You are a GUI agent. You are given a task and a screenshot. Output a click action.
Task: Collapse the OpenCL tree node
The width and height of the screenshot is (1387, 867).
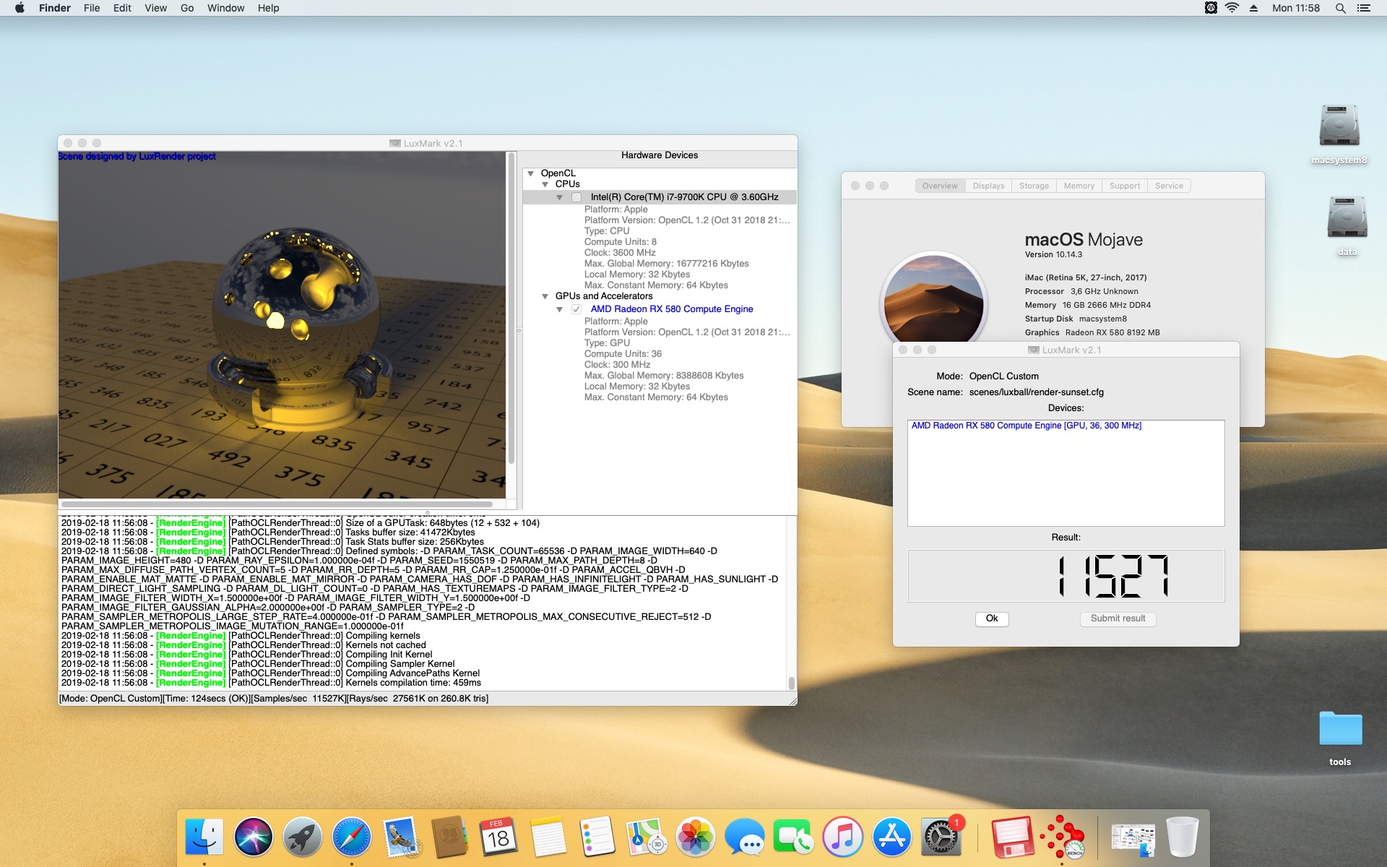click(x=531, y=173)
